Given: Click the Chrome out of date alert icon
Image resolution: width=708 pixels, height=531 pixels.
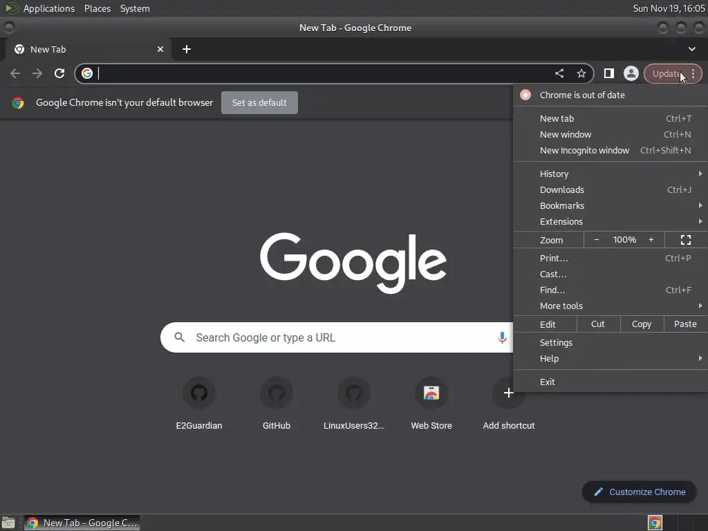Looking at the screenshot, I should tap(525, 95).
